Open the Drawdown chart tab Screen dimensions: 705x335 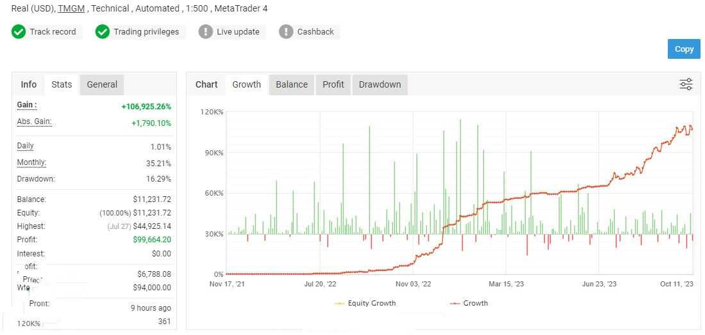[379, 84]
